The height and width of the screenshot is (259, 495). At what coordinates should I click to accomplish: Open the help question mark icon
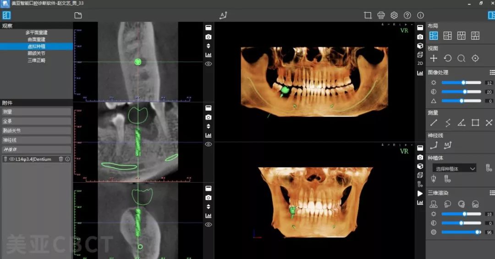point(407,16)
